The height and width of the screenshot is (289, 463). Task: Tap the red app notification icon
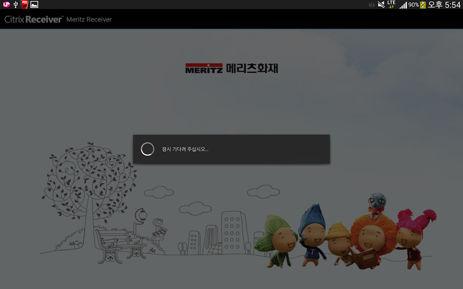pos(25,5)
